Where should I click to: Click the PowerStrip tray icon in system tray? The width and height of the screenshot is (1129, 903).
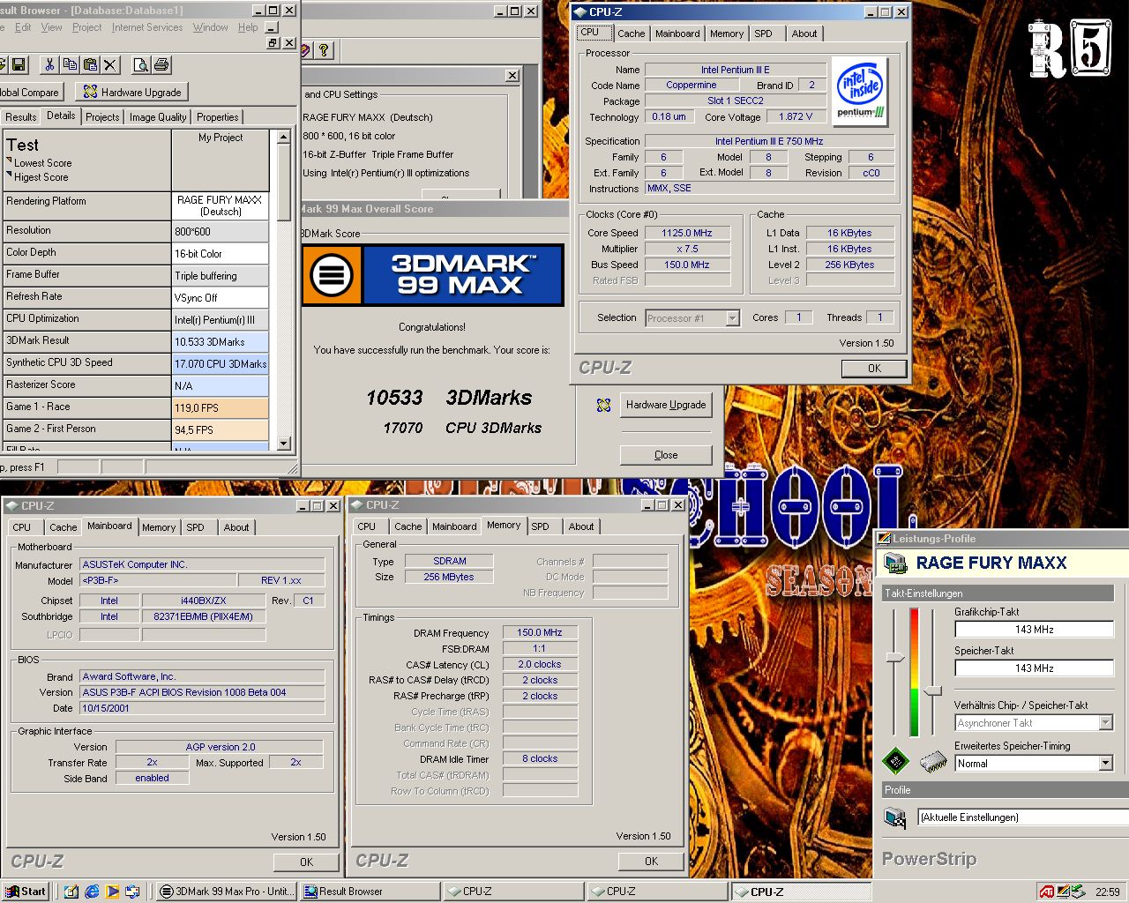1063,892
